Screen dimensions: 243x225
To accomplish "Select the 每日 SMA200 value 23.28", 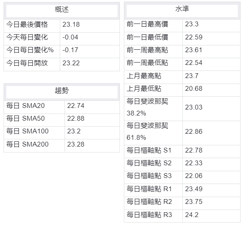I will point(76,144).
